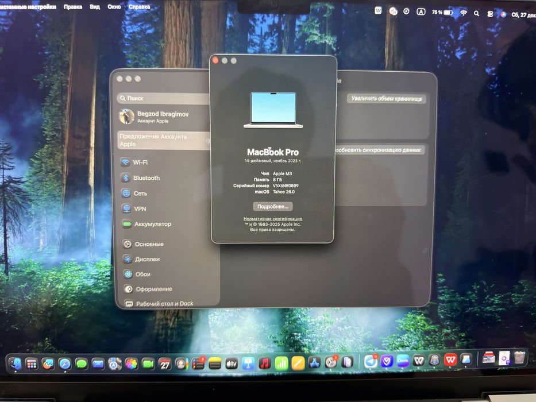Viewport: 536px width, 402px height.
Task: Open Notes app in Dock
Action: tap(215, 364)
